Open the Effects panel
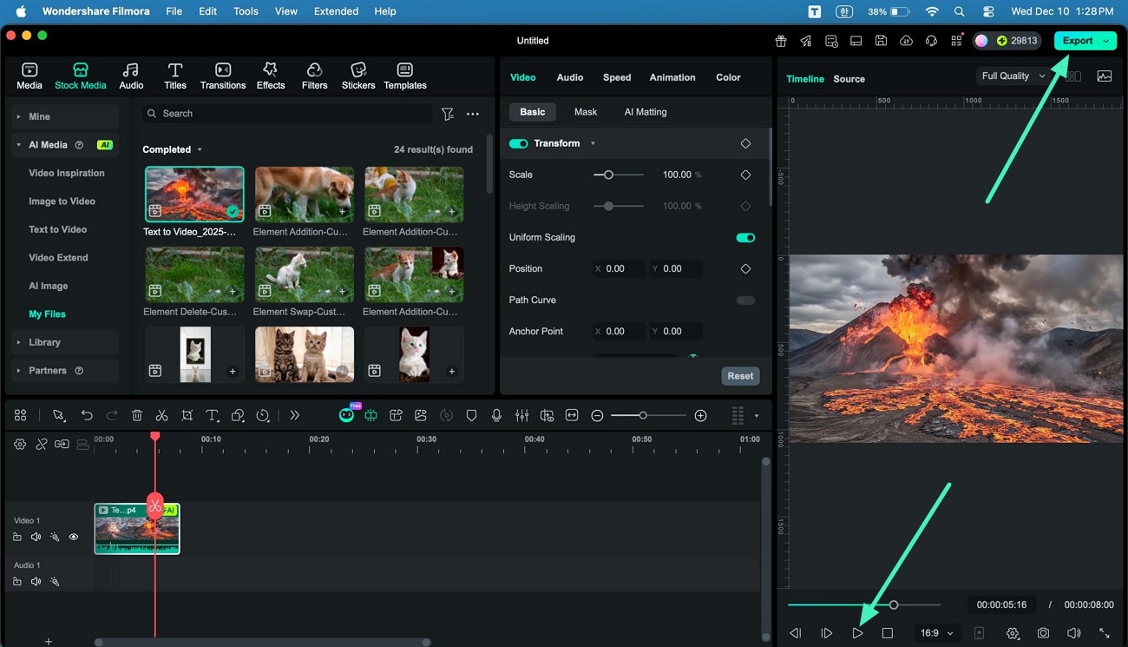The height and width of the screenshot is (647, 1128). point(271,76)
